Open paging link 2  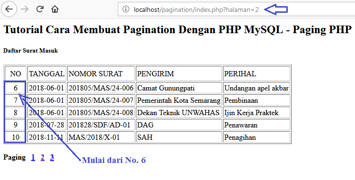[x=42, y=157]
